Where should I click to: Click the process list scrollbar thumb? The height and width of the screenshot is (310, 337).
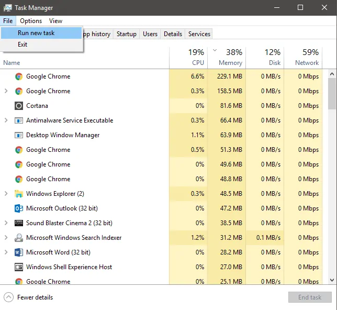(x=332, y=94)
